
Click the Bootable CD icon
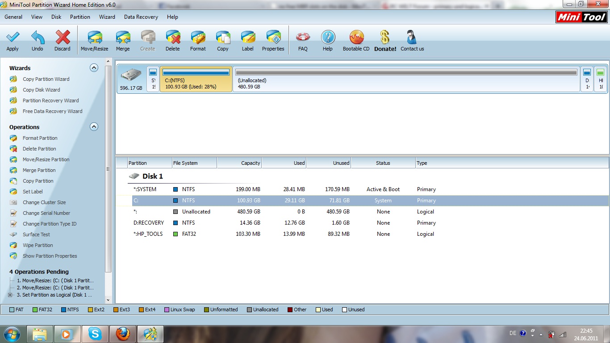(x=356, y=37)
